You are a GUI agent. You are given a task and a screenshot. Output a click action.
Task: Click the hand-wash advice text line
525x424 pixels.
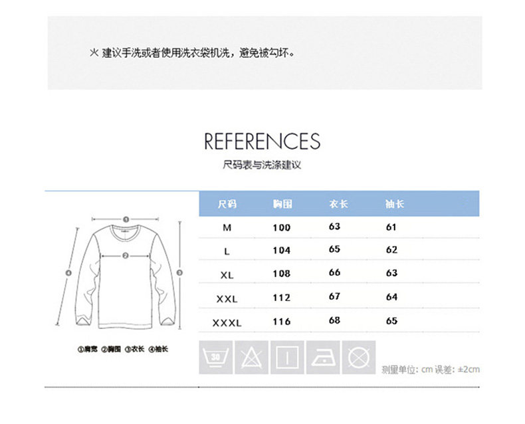click(x=193, y=53)
